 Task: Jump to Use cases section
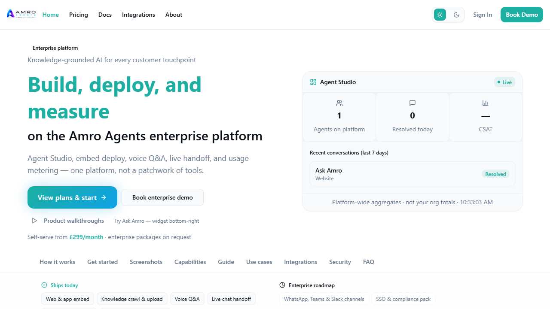click(259, 262)
